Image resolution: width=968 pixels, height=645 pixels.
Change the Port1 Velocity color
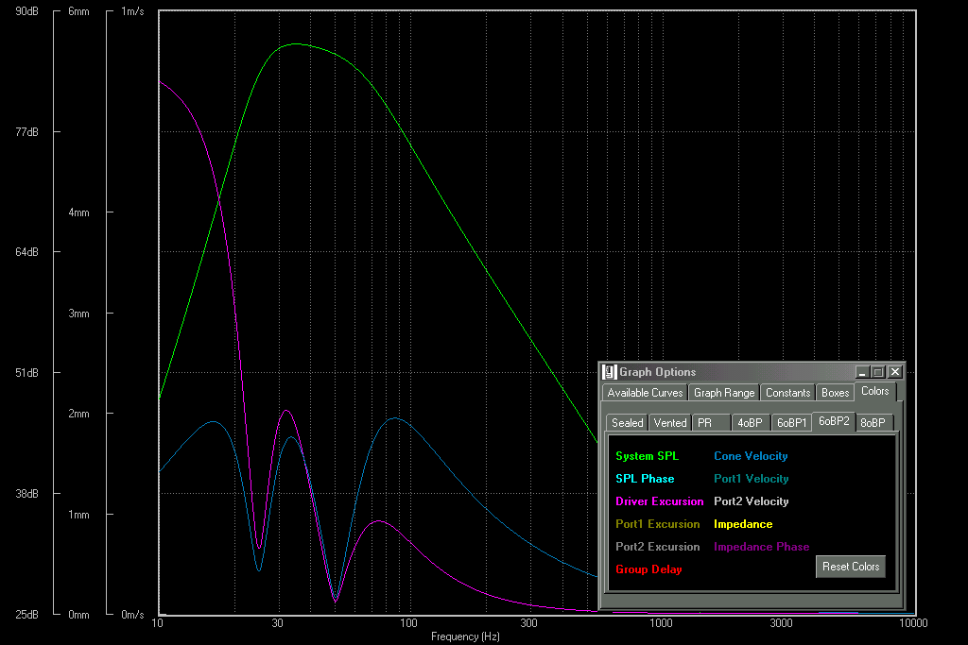point(752,479)
